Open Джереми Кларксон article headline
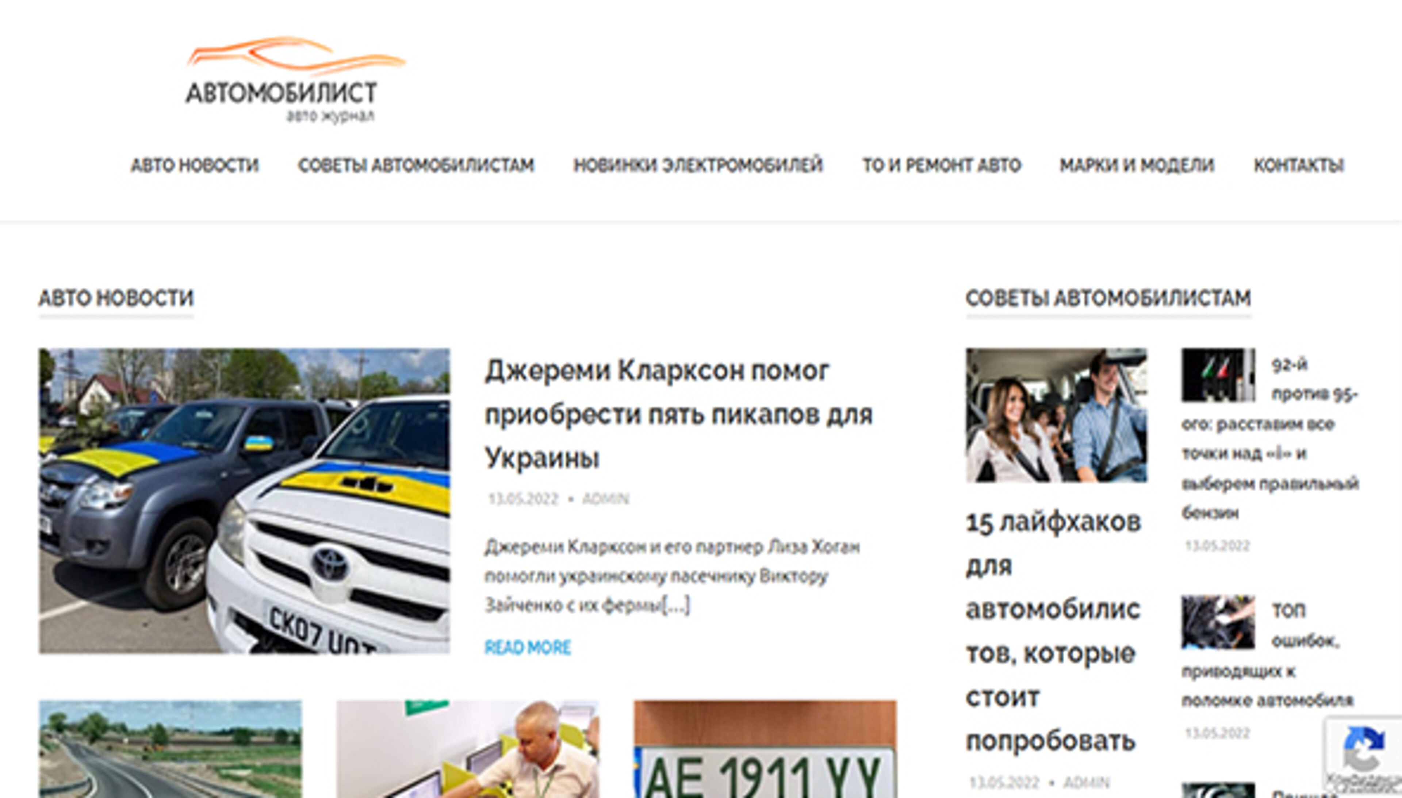 click(x=678, y=414)
